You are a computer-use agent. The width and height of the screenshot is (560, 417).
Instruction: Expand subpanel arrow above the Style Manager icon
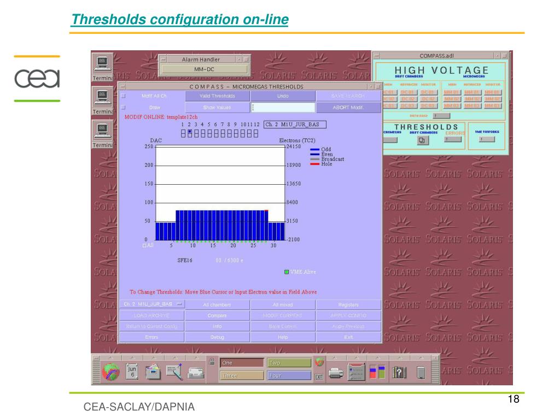(x=357, y=357)
